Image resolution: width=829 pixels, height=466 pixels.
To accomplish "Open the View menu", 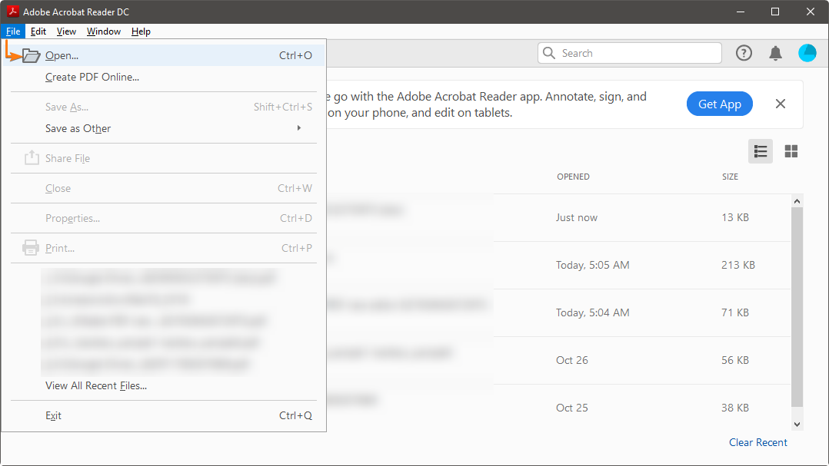I will click(67, 31).
